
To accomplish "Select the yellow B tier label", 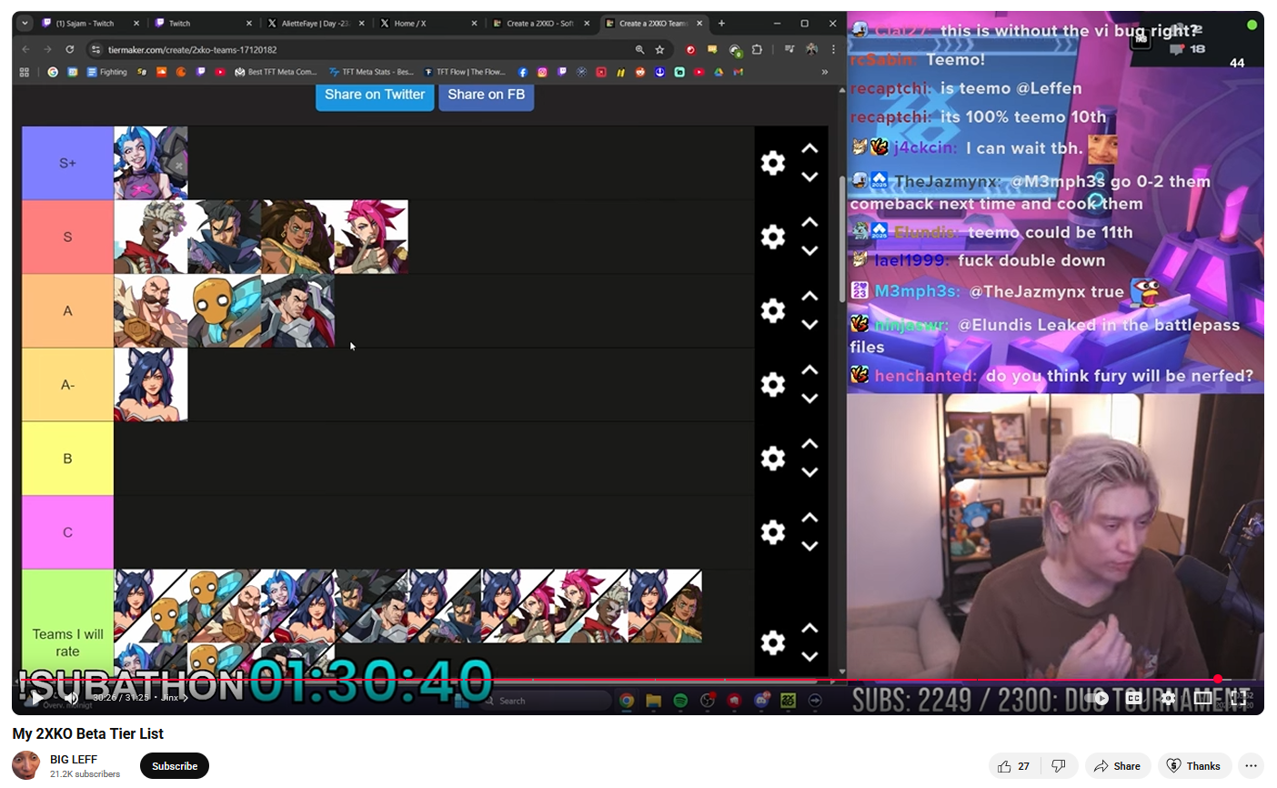I will (x=67, y=459).
